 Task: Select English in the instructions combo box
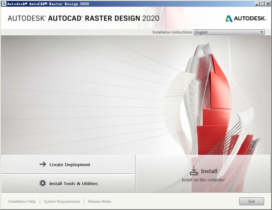pos(221,32)
